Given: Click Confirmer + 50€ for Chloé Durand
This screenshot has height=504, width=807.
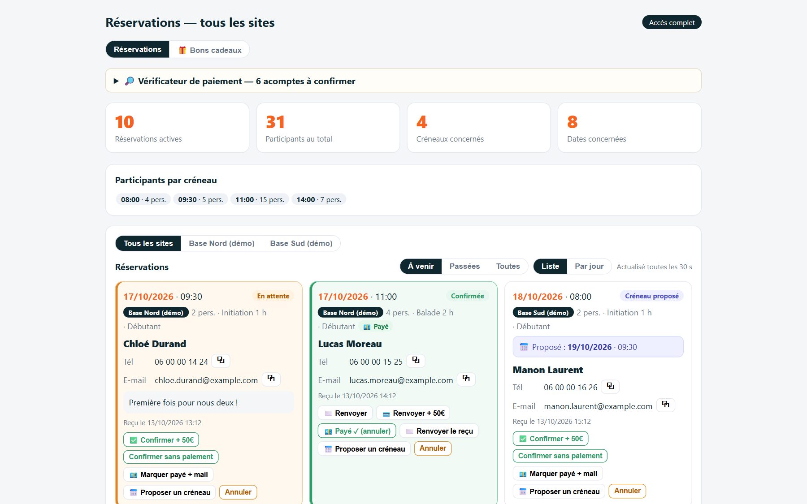Looking at the screenshot, I should pos(161,440).
